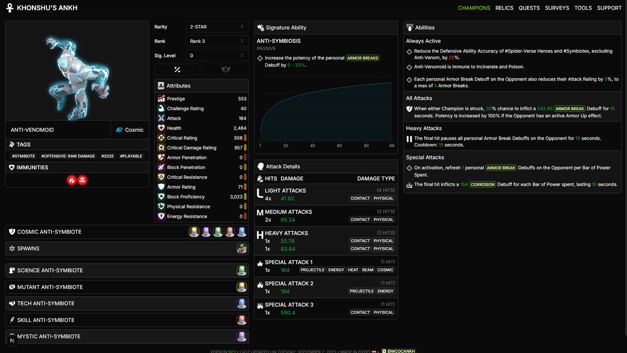Click the Attributes panel header icon
The image size is (627, 353).
[161, 85]
